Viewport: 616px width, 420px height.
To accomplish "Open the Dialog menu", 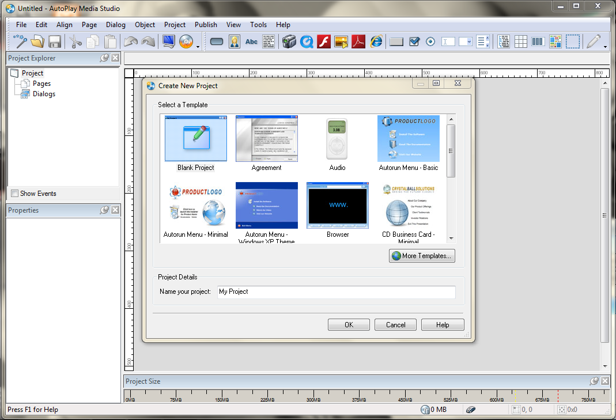I will [115, 25].
